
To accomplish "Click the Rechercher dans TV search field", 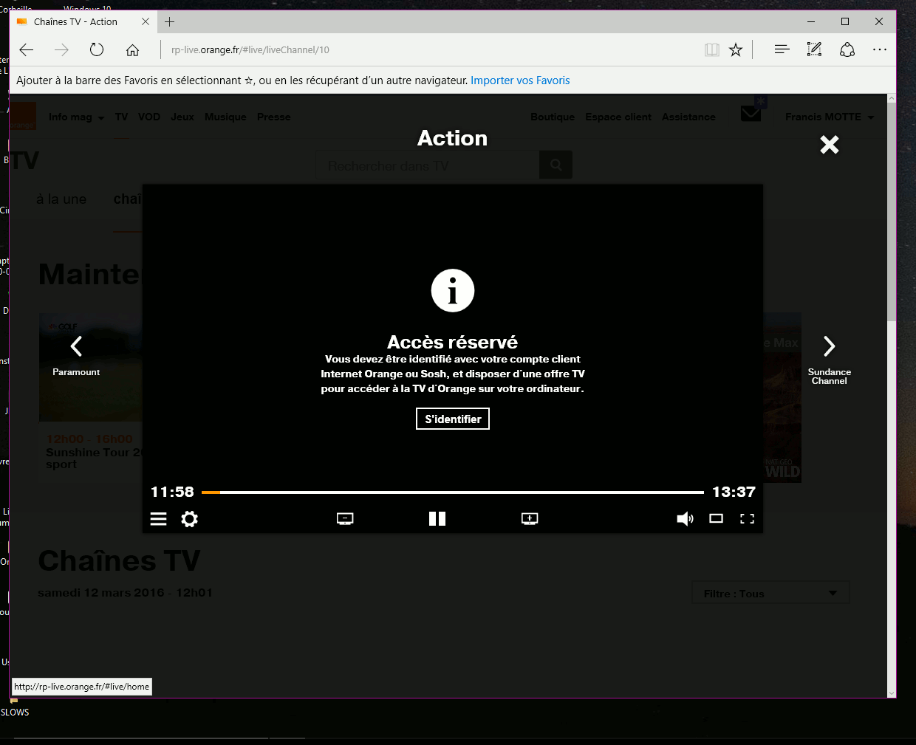I will tap(428, 165).
